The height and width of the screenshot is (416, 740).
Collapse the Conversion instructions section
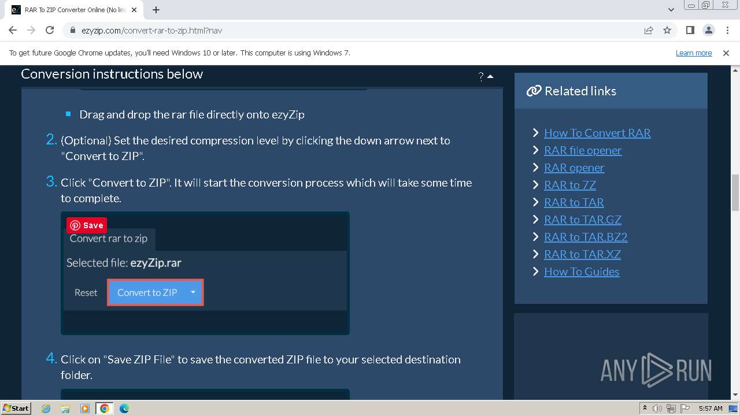click(x=490, y=76)
